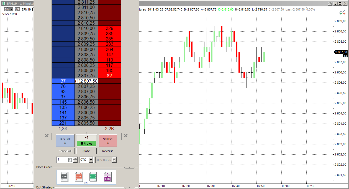This screenshot has height=189, width=349.
Task: Toggle the VP volume profile button
Action: pos(17,9)
